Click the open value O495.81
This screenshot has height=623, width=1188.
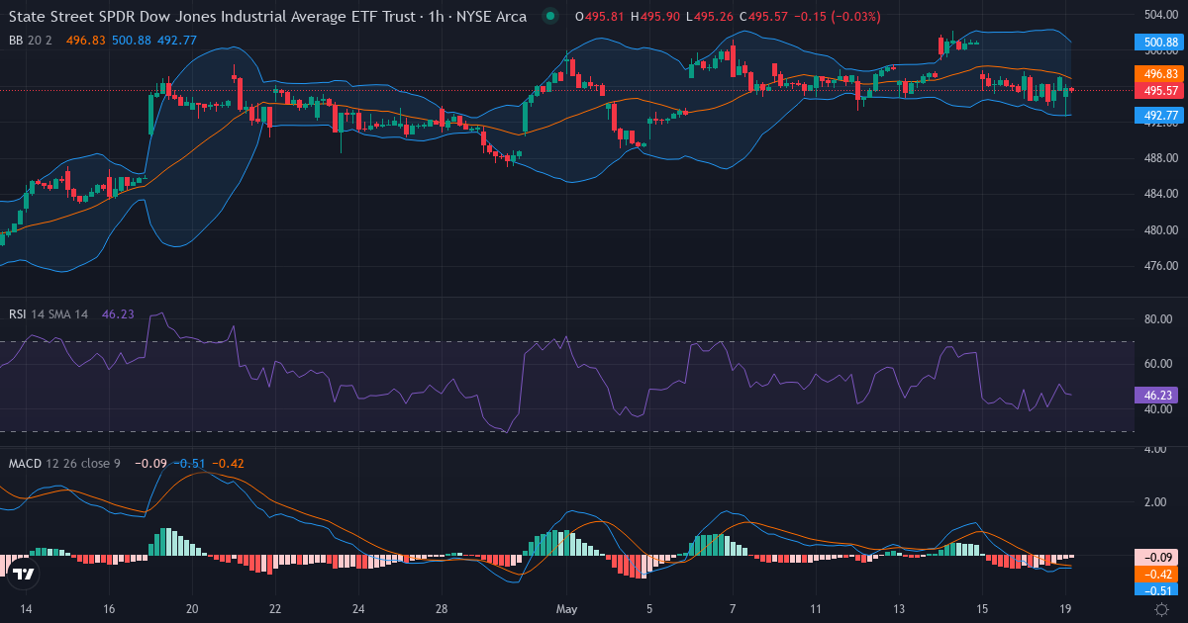[598, 16]
